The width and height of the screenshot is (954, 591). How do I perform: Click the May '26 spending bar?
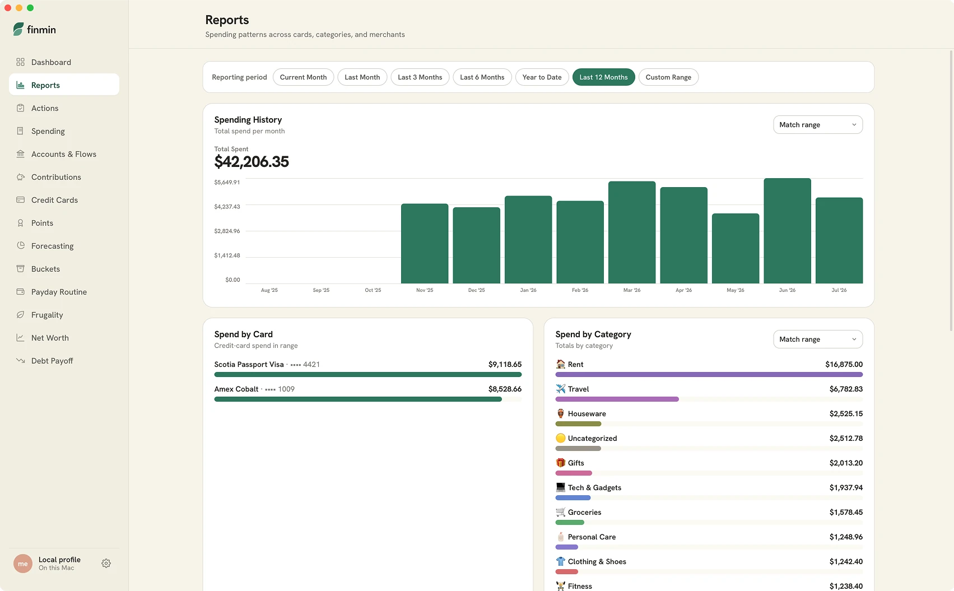[x=736, y=249]
